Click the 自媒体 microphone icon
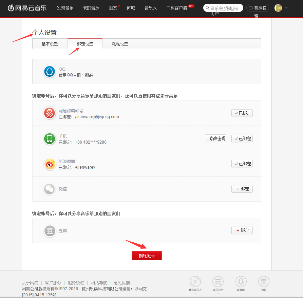The width and height of the screenshot is (303, 298). (241, 282)
